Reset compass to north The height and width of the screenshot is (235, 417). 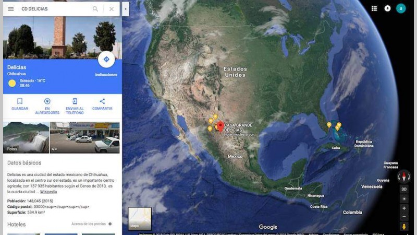click(x=404, y=177)
